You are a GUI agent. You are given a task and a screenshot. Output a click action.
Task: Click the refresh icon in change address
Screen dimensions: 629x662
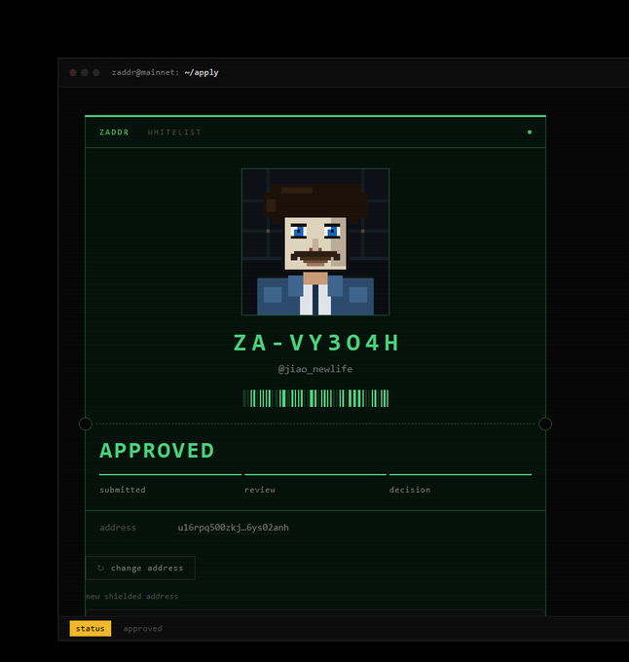tap(100, 569)
